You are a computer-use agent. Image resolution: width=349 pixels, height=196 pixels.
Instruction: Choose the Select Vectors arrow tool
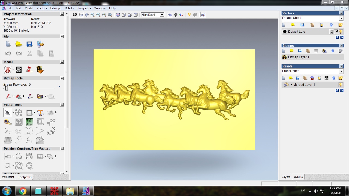point(7,113)
